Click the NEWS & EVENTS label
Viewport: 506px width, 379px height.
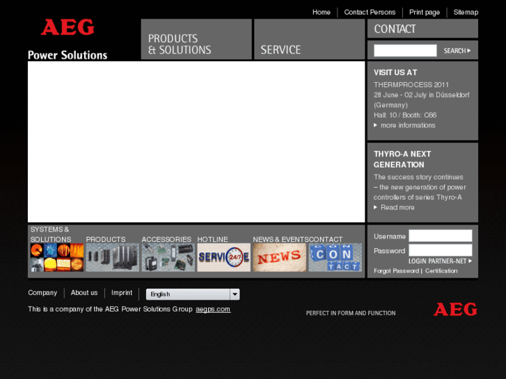click(x=280, y=239)
